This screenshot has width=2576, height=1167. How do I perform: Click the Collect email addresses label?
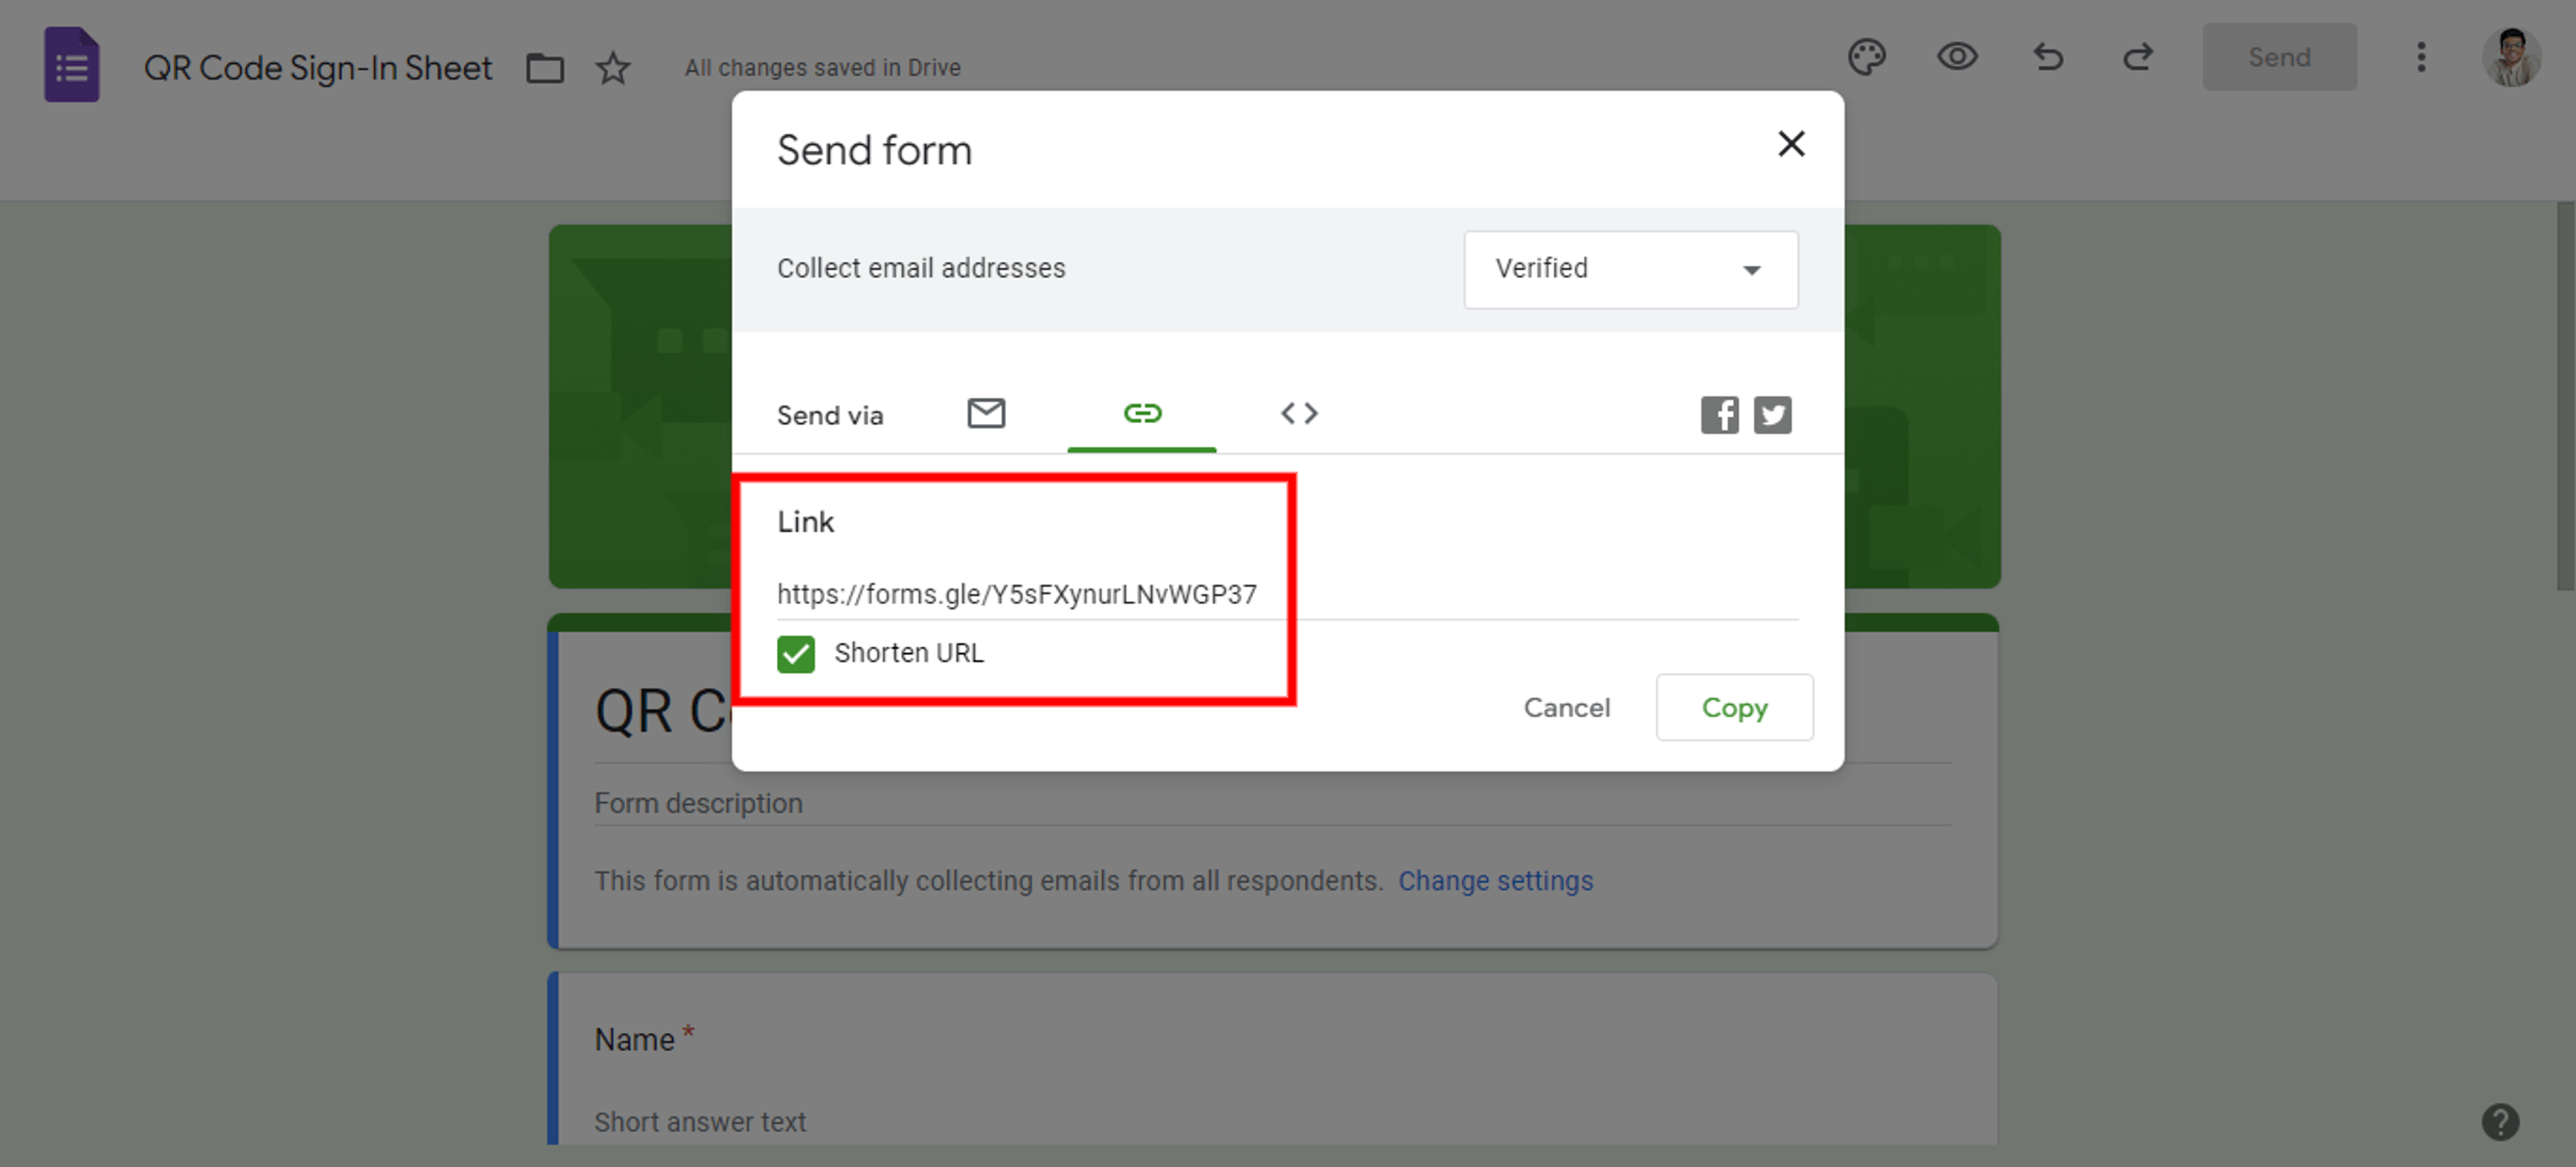921,268
